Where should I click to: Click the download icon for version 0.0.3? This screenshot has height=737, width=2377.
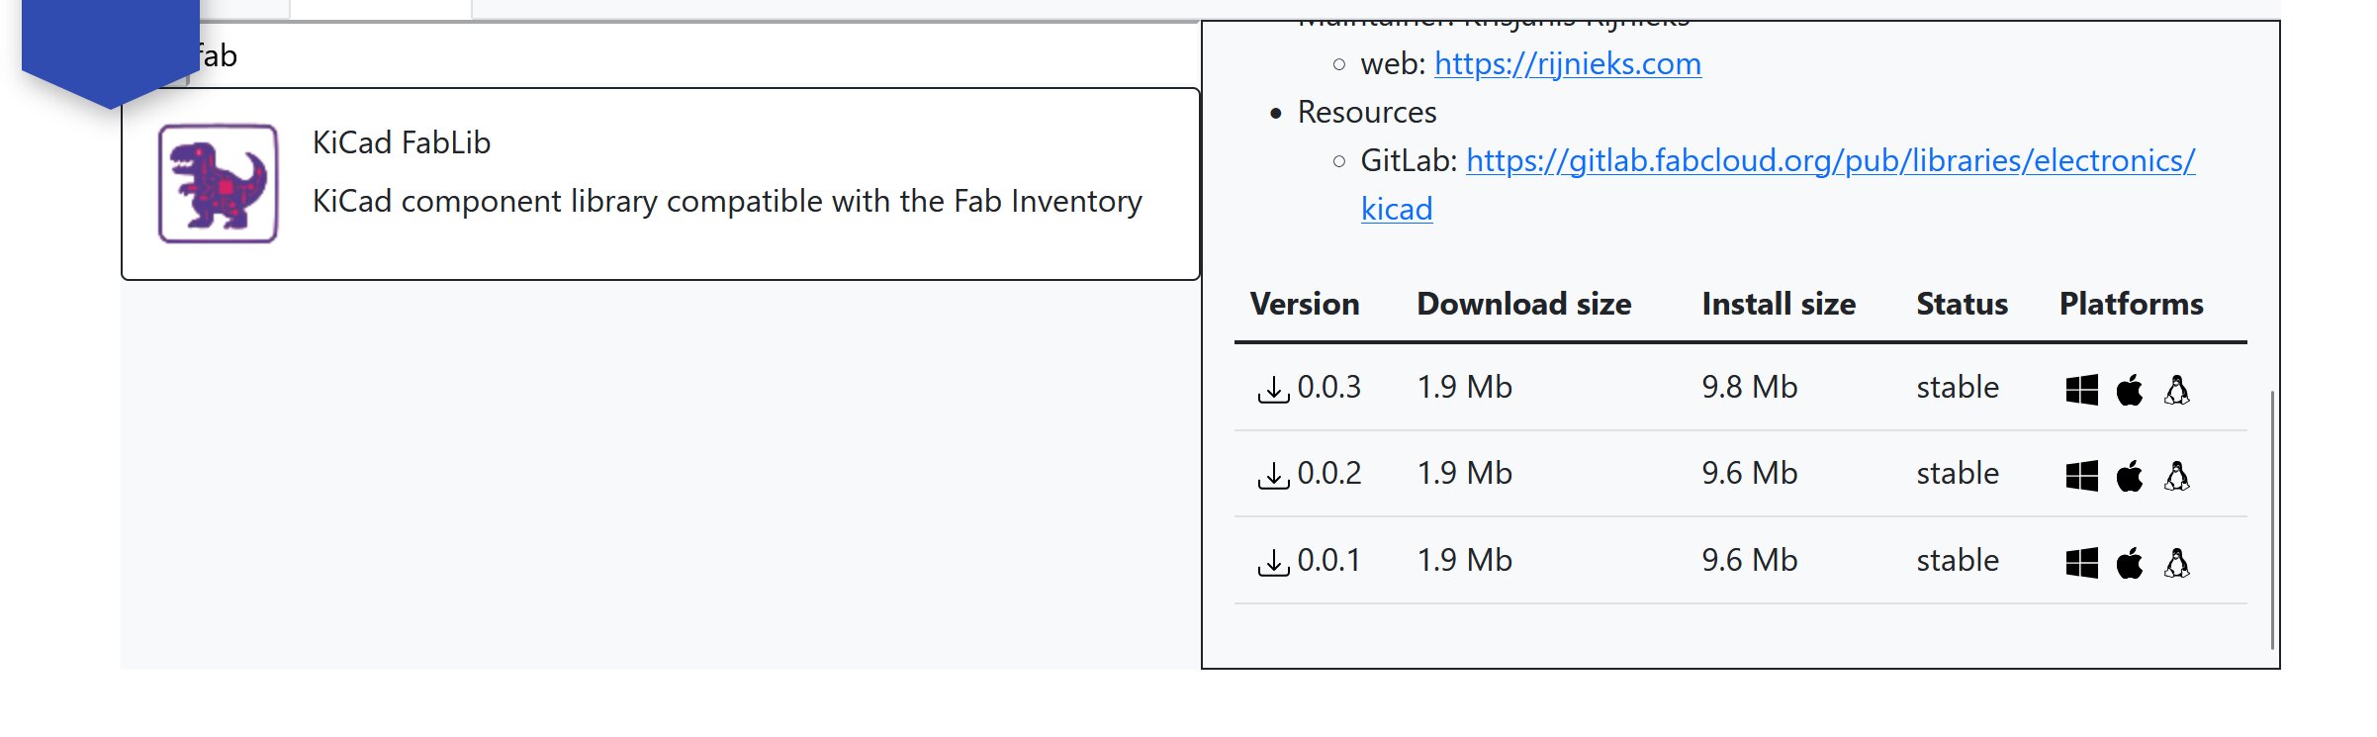coord(1273,389)
